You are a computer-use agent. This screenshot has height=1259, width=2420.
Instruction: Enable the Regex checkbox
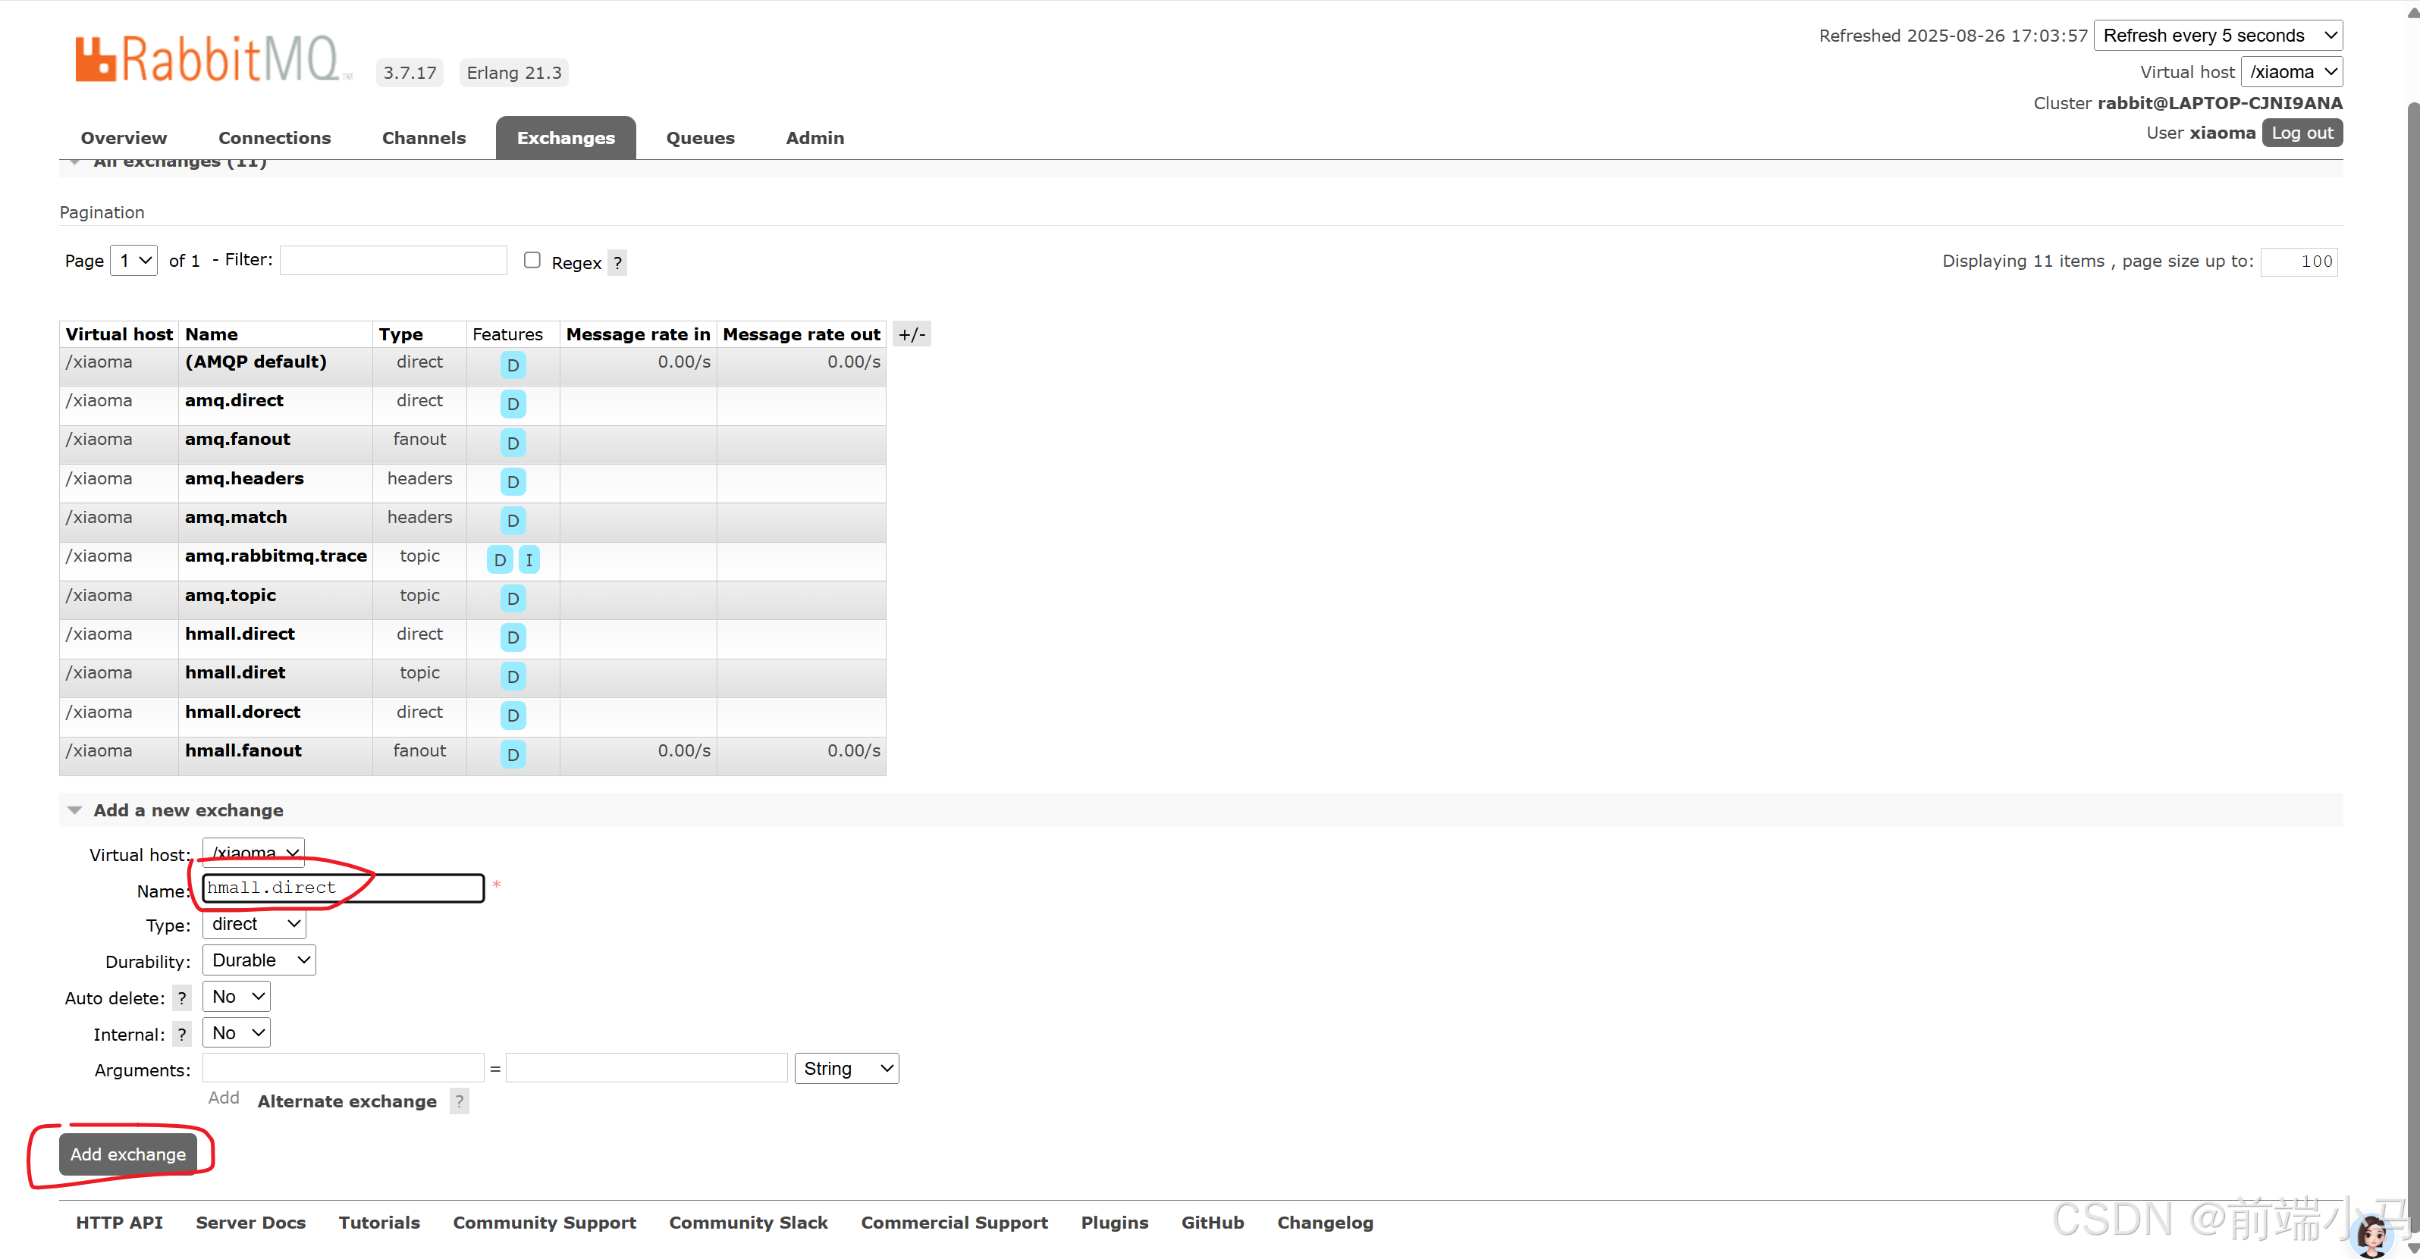(x=532, y=260)
